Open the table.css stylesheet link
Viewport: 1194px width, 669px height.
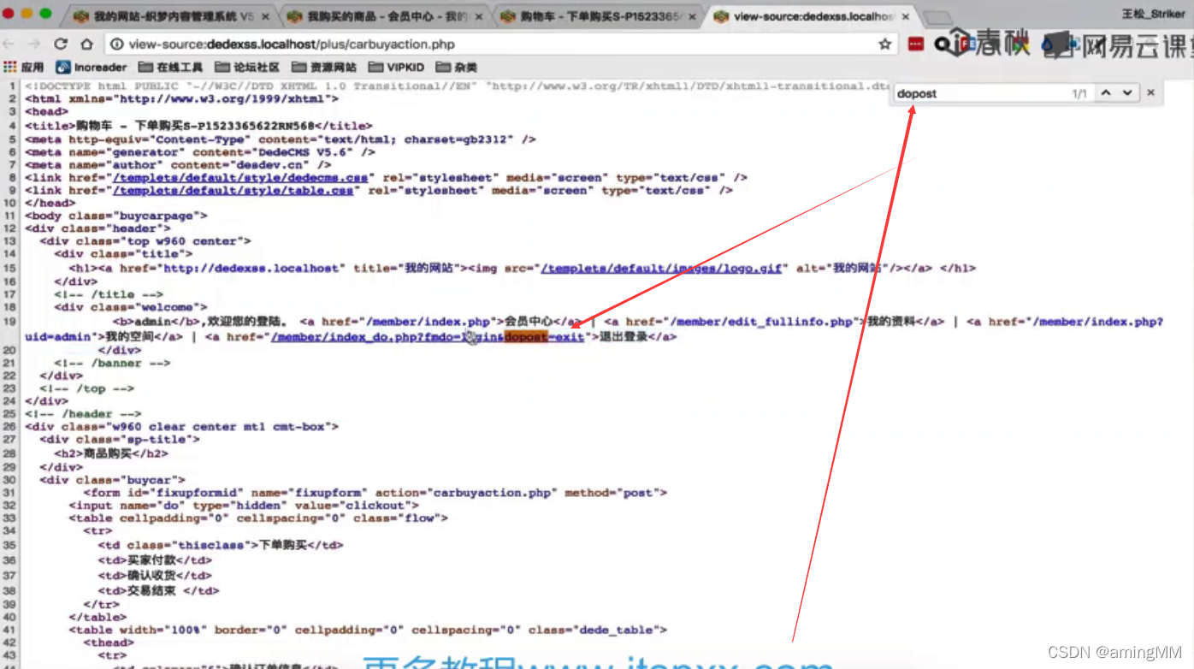[233, 191]
